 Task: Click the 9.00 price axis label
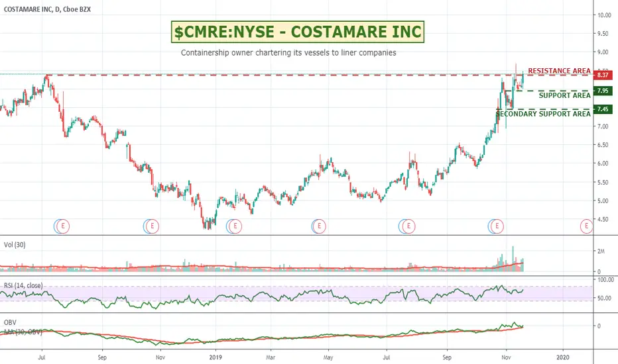603,52
